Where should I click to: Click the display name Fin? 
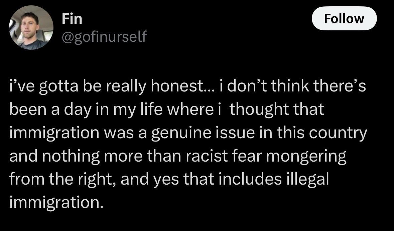tap(72, 19)
